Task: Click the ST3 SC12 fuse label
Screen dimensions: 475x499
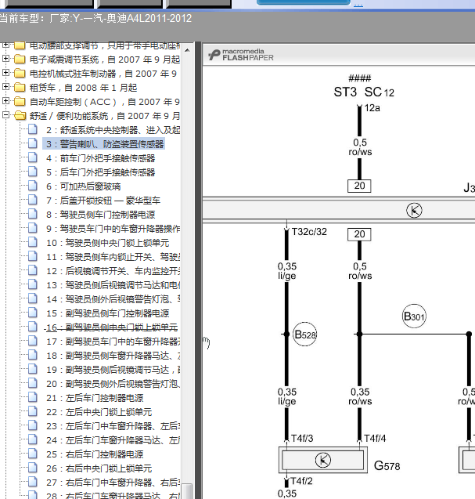Action: 364,92
